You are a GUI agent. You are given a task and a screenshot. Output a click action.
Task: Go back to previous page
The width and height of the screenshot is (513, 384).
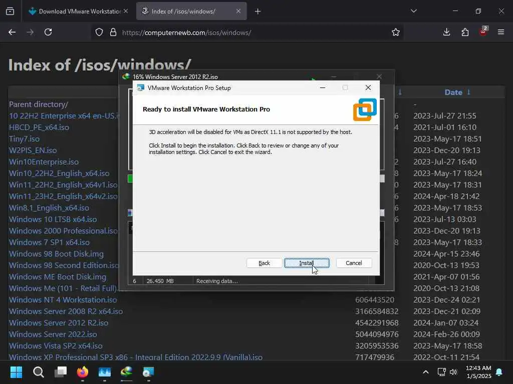tap(12, 32)
